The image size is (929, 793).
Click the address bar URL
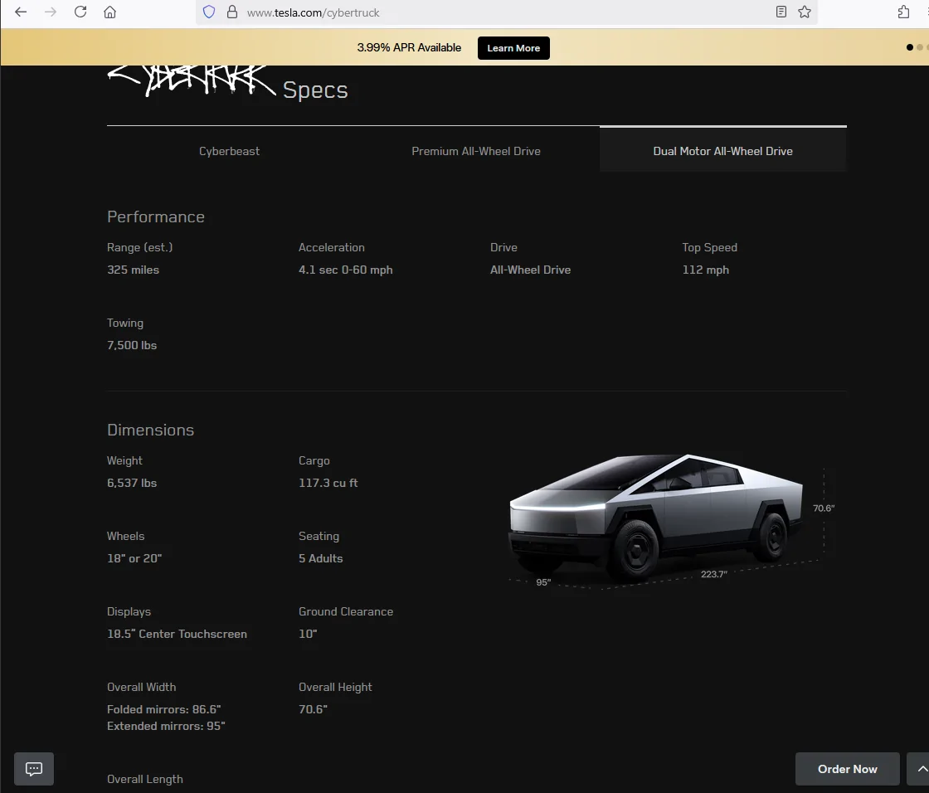pyautogui.click(x=313, y=12)
